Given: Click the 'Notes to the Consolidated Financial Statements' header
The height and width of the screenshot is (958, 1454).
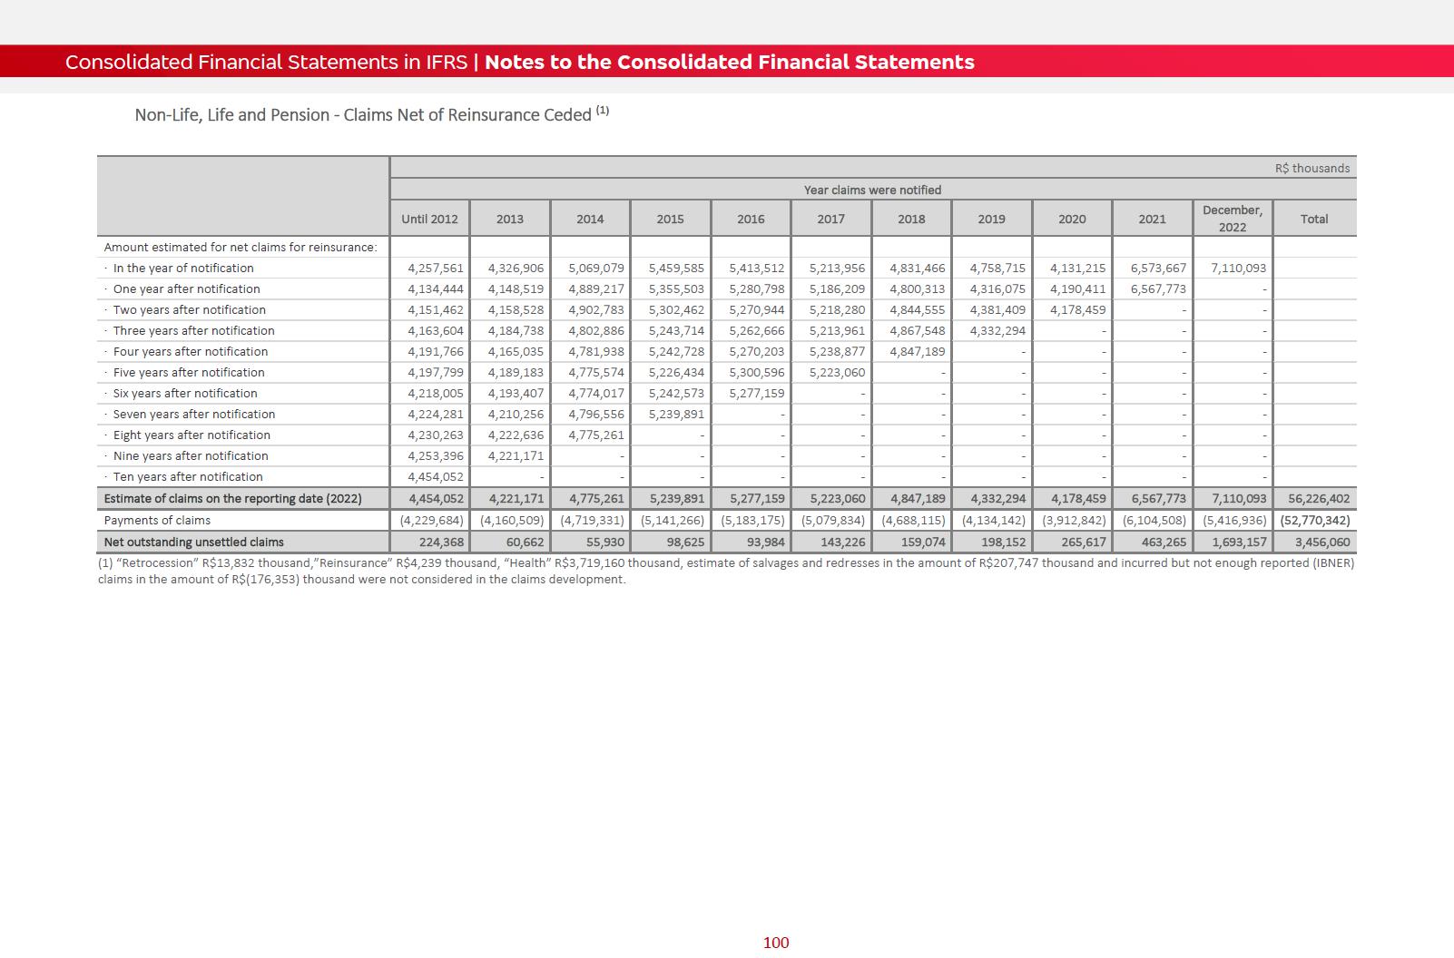Looking at the screenshot, I should click(x=730, y=62).
